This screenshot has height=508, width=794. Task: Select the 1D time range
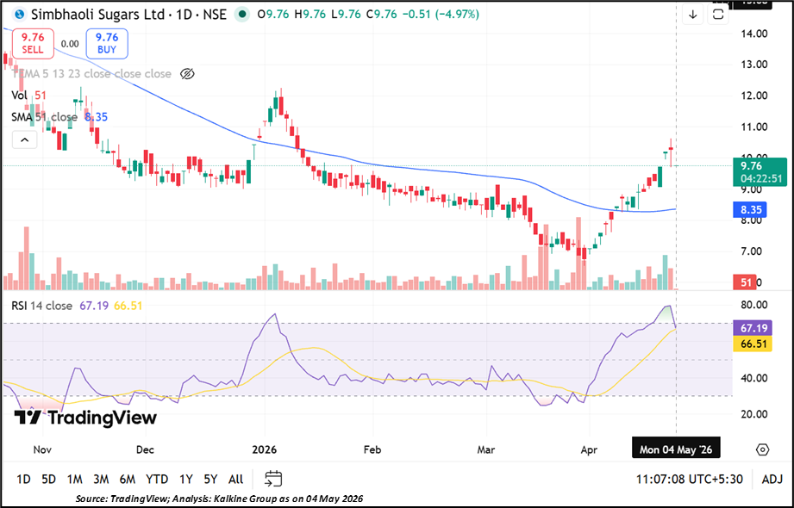click(x=23, y=480)
